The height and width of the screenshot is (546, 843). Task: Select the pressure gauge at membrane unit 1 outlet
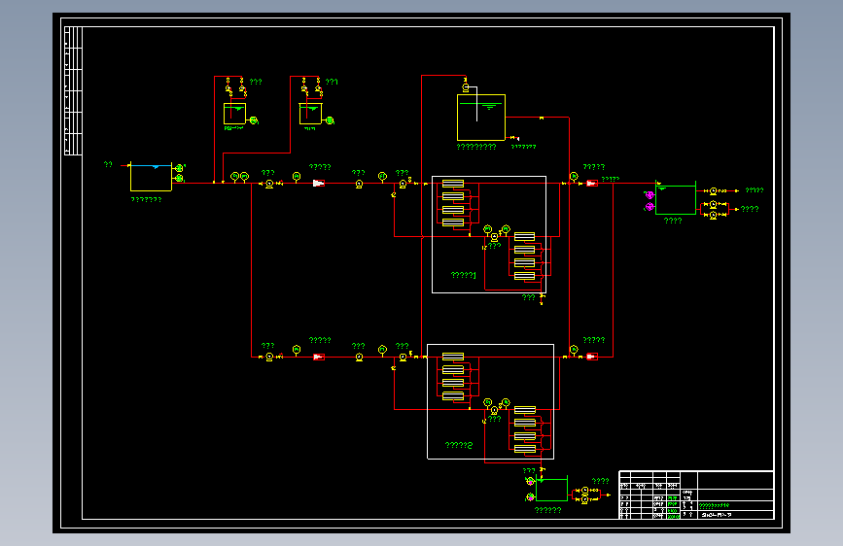[x=574, y=176]
